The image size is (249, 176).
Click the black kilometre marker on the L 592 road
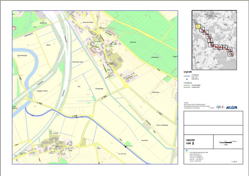[x=77, y=118]
